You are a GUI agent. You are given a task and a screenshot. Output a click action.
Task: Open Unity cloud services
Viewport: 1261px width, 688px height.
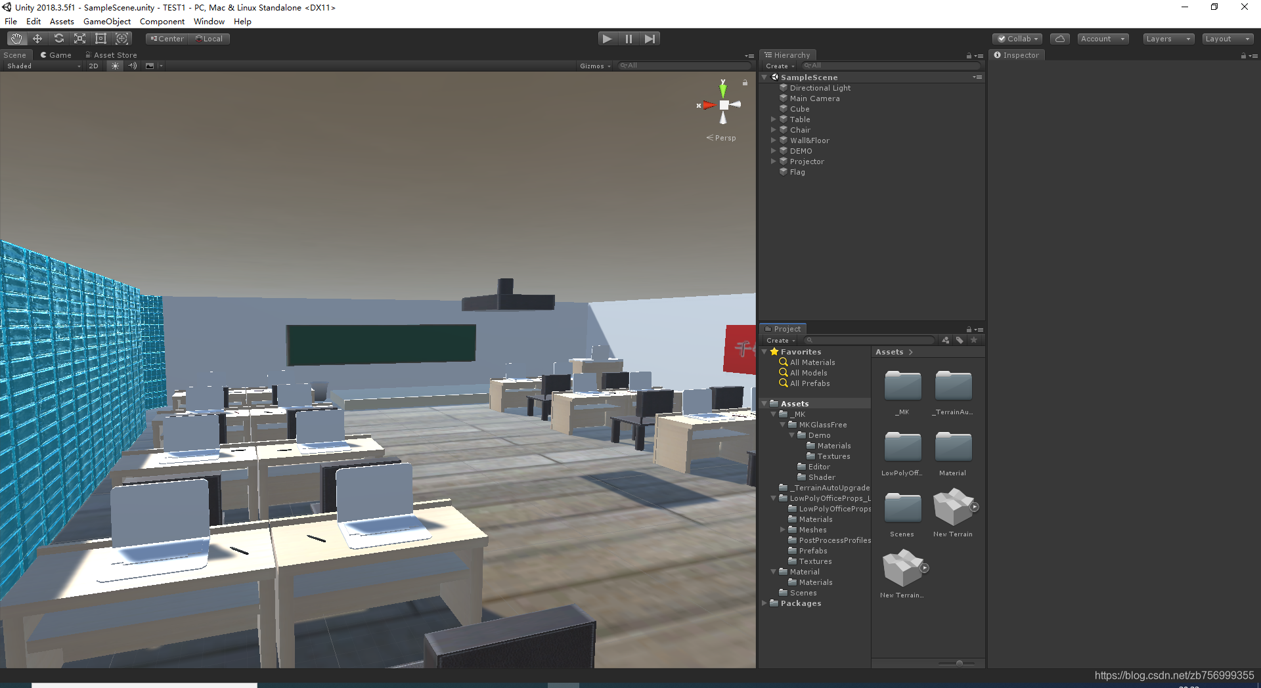[x=1059, y=39]
